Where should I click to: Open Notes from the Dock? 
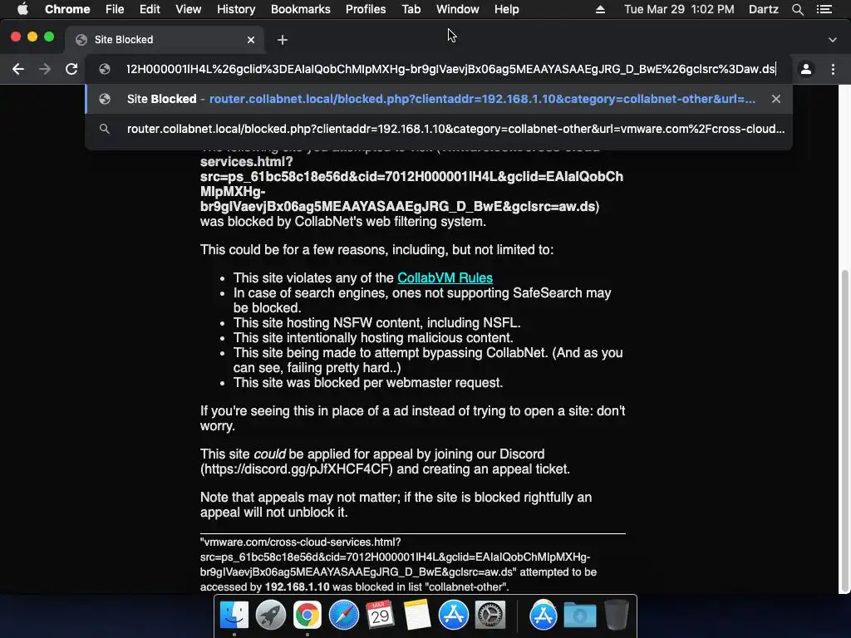pos(417,616)
